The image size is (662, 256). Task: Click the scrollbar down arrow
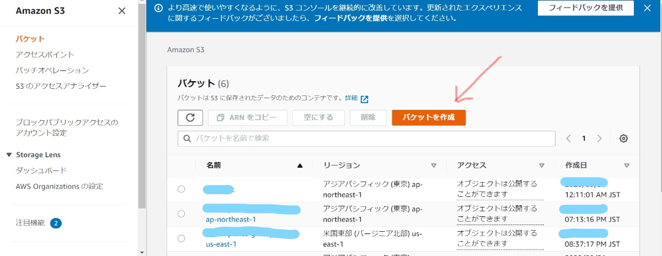click(142, 252)
